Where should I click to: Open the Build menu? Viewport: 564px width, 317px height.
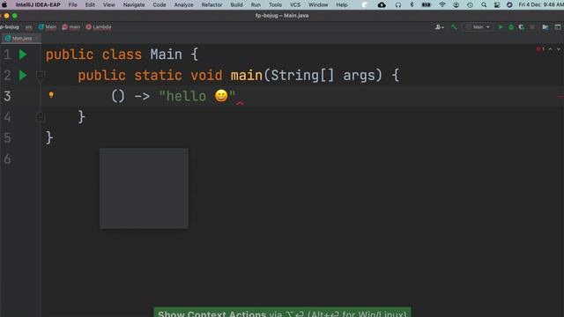[236, 5]
